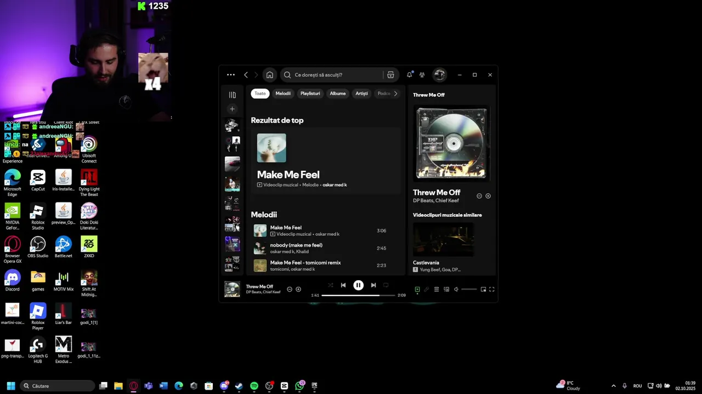Hide this song via minus icon in right panel
Viewport: 702px width, 394px height.
tap(479, 196)
